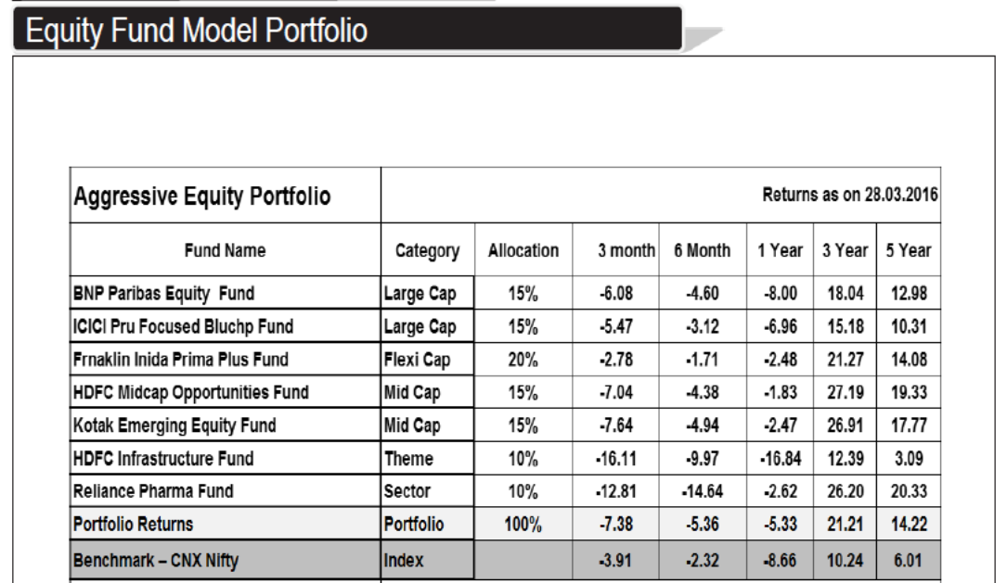Click the 5 Year column header

pyautogui.click(x=908, y=250)
